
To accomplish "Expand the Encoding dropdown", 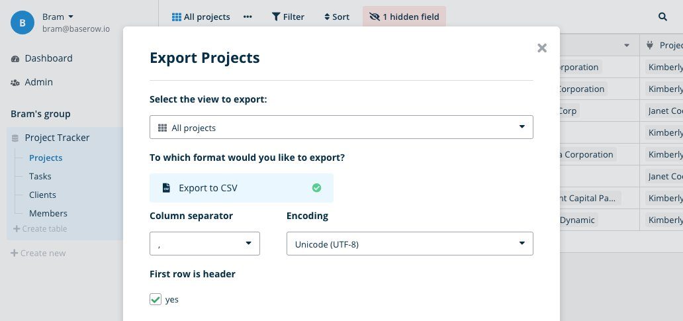I will click(409, 244).
